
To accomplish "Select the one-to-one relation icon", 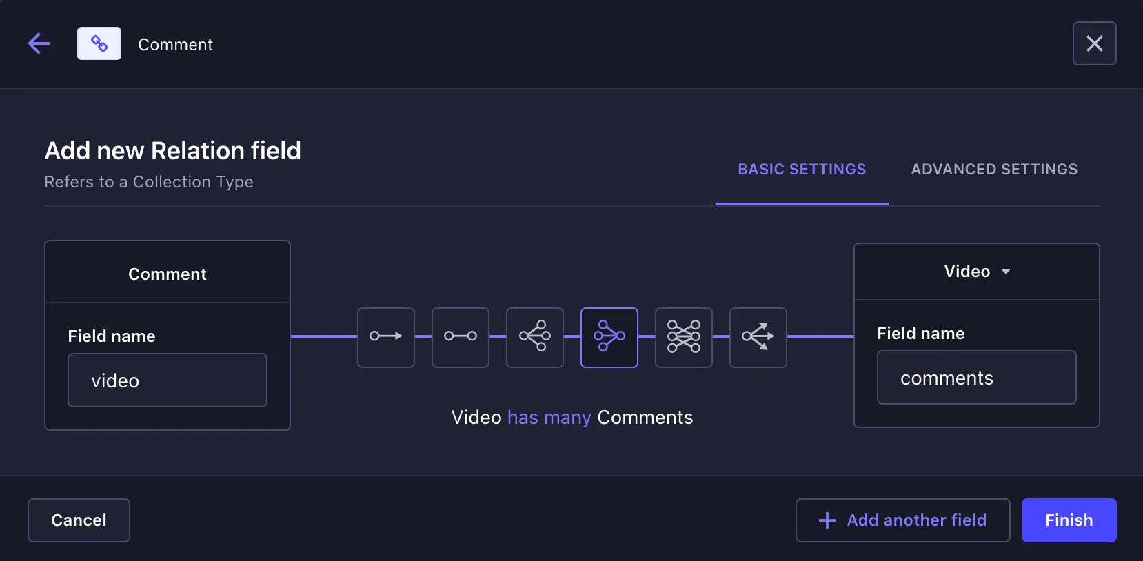I will pos(461,337).
